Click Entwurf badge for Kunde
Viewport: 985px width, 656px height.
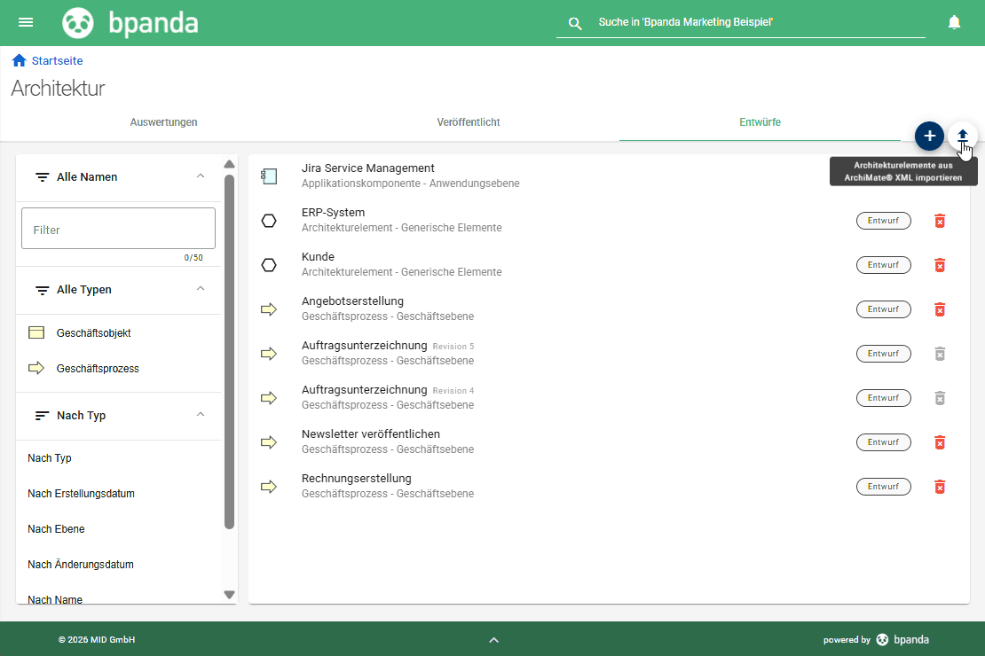[883, 265]
